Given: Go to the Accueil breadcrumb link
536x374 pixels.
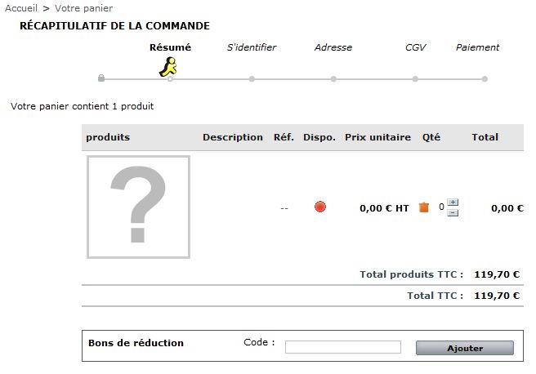Looking at the screenshot, I should [x=21, y=8].
